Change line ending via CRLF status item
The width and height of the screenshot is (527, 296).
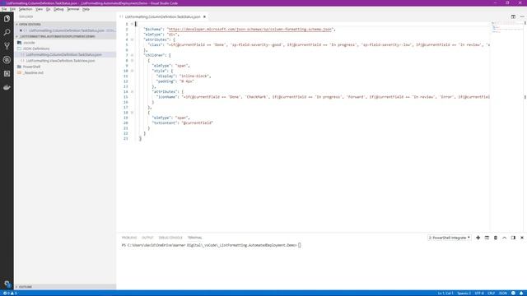pos(492,293)
